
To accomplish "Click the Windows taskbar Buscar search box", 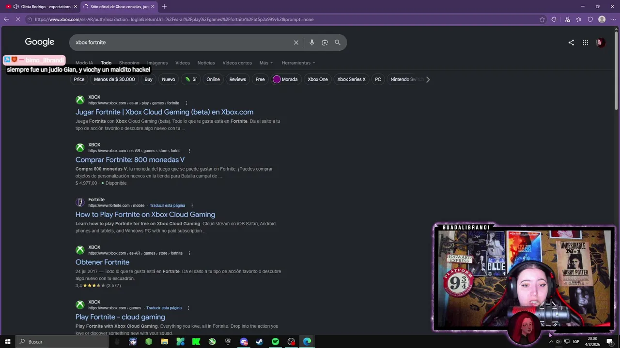I will point(62,342).
